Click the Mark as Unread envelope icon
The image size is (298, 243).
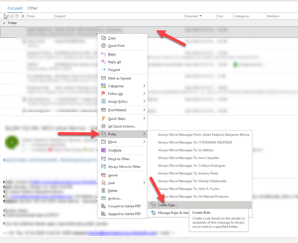(103, 78)
